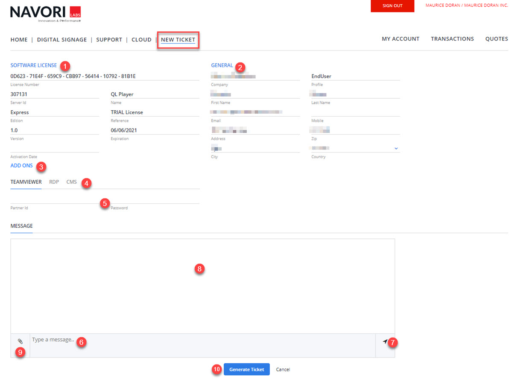This screenshot has height=385, width=512.
Task: Click the Edition field showing Express
Action: tap(55, 112)
